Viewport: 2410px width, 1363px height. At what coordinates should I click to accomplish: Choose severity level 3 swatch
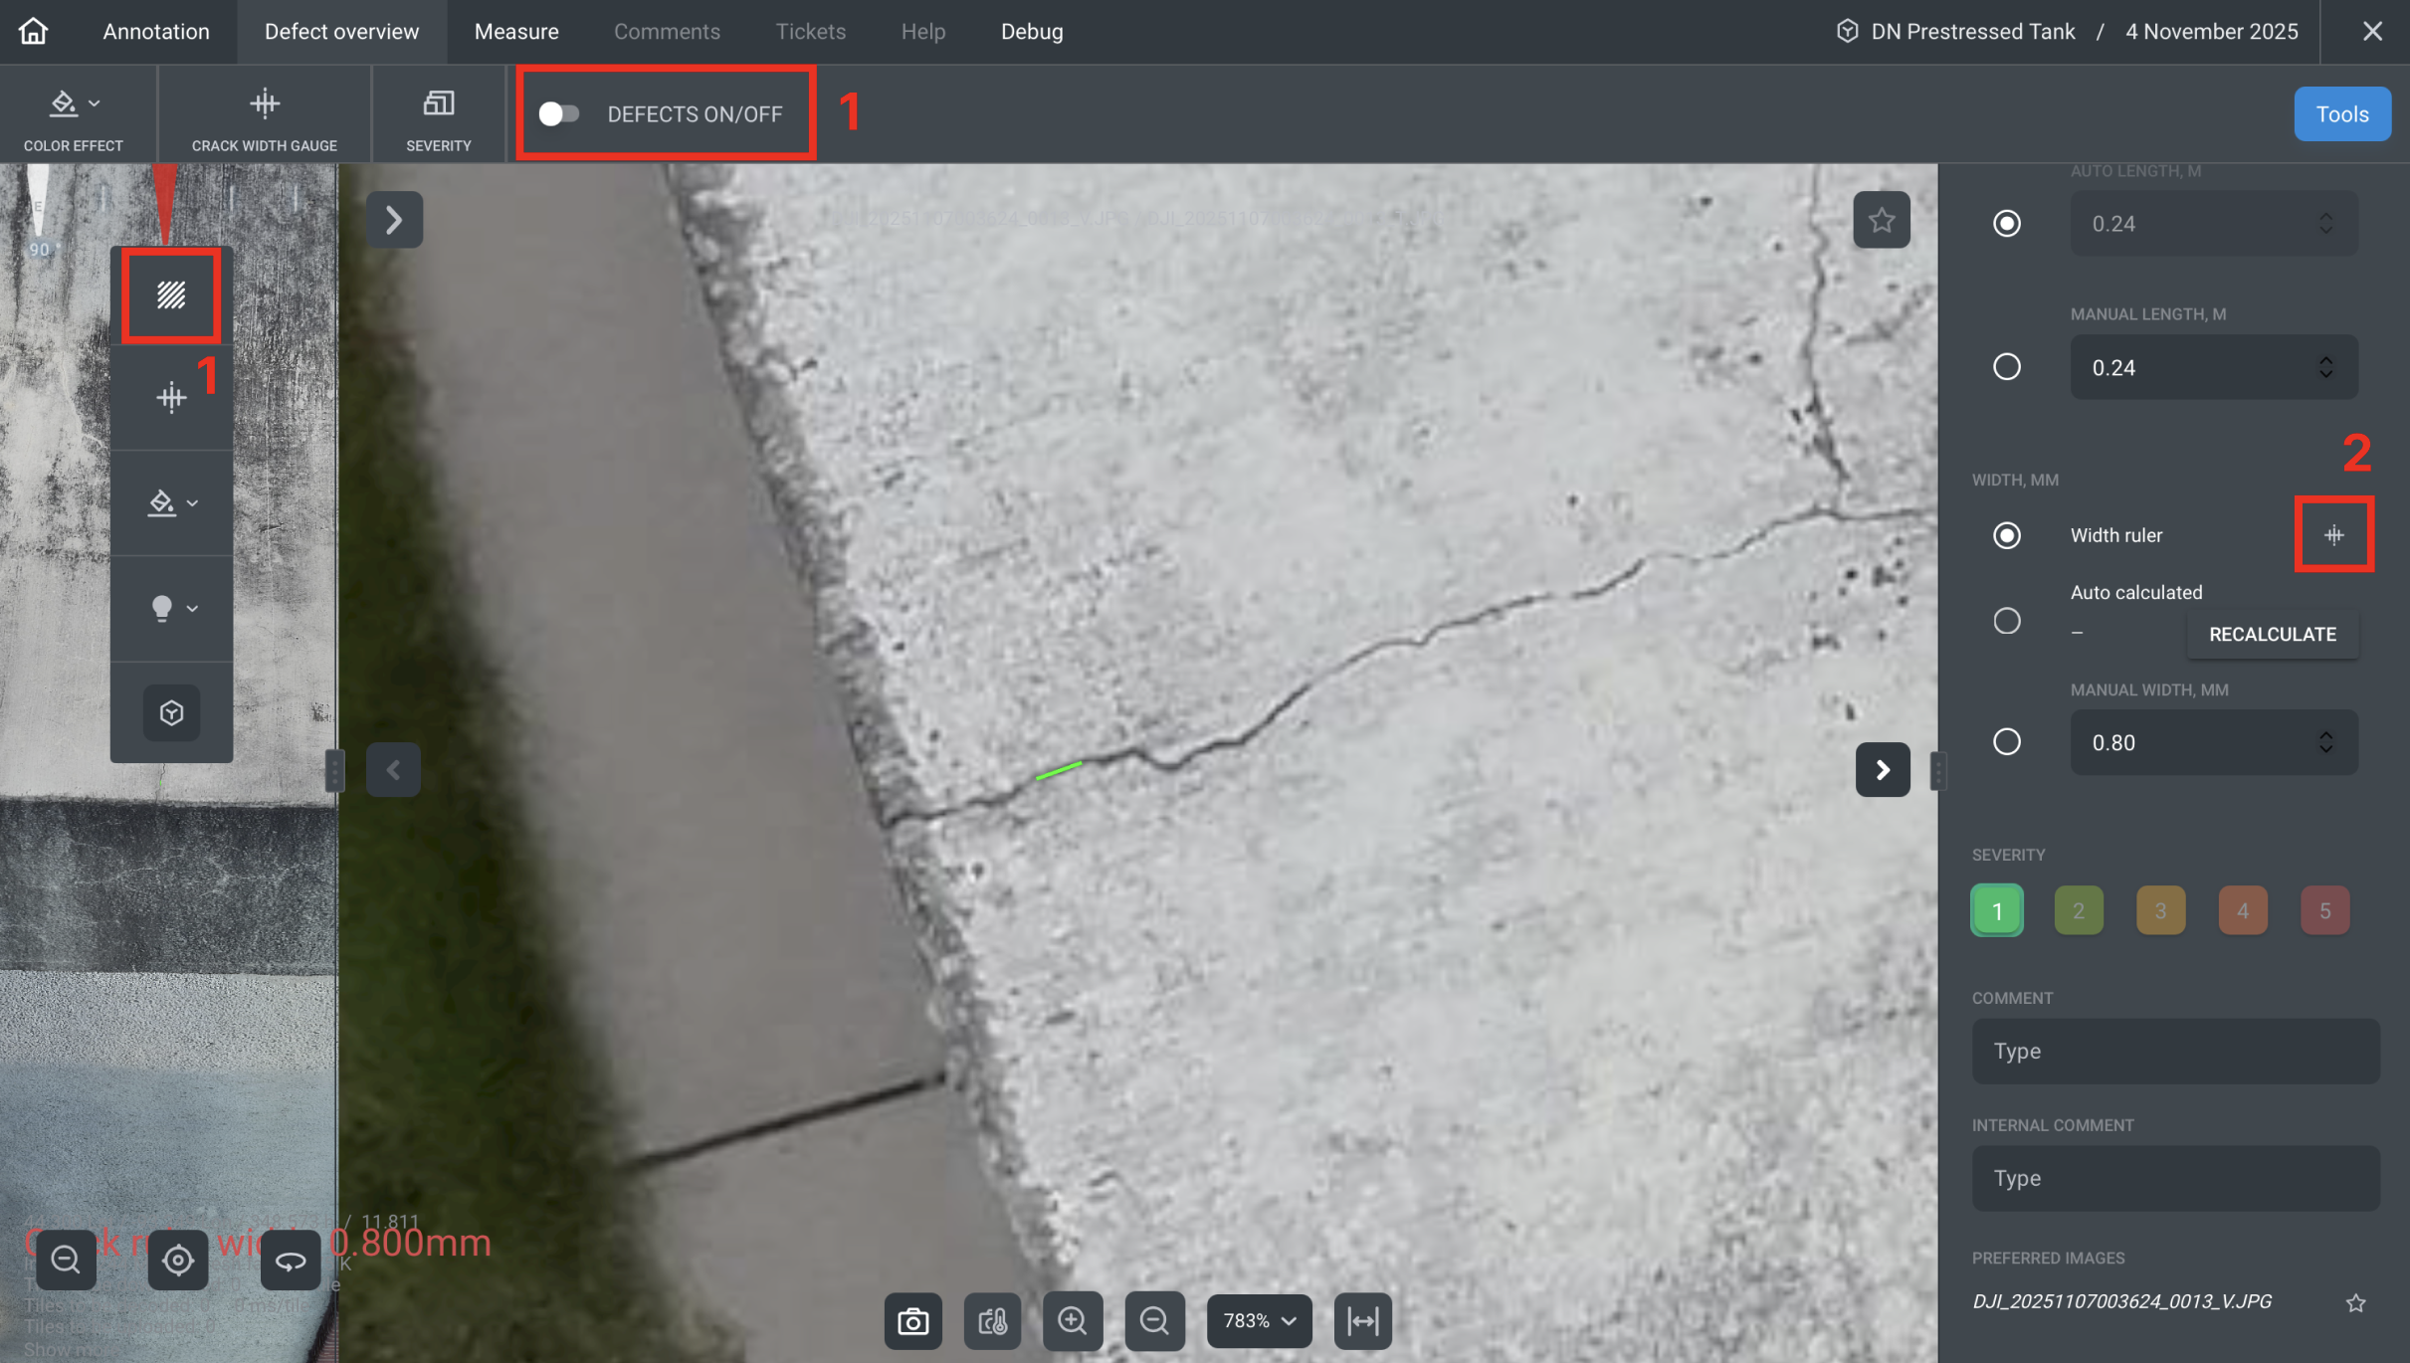[x=2160, y=910]
